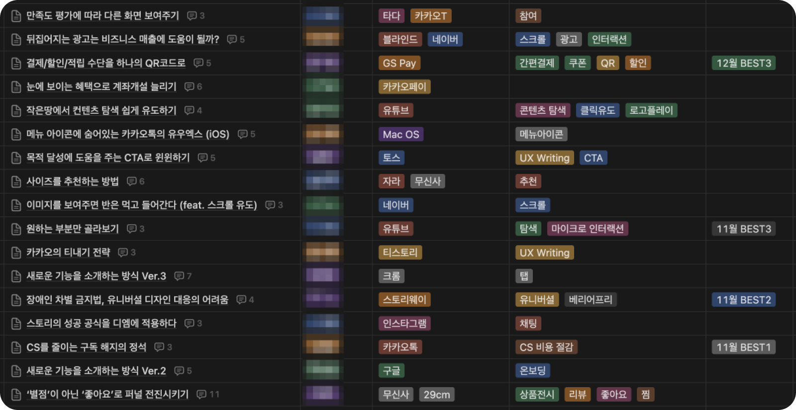Select the 카카오페이 tag

pos(404,87)
